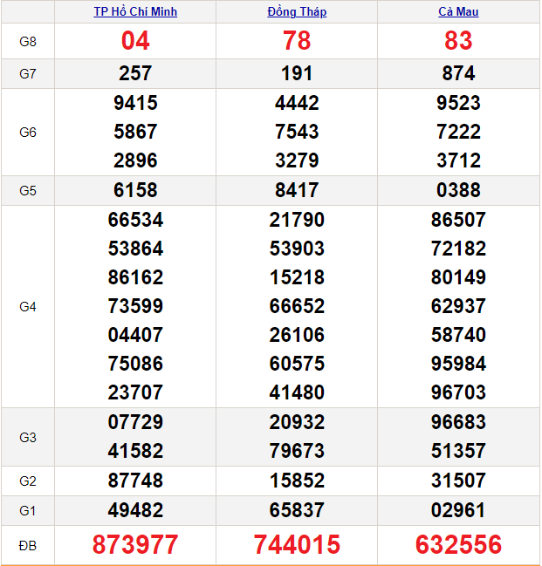Select G6 number 3712
This screenshot has width=542, height=566.
coord(458,160)
